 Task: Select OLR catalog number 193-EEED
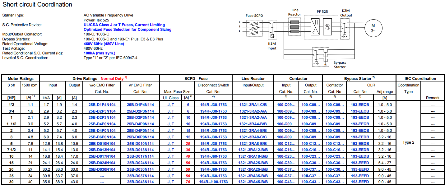pos(360,163)
